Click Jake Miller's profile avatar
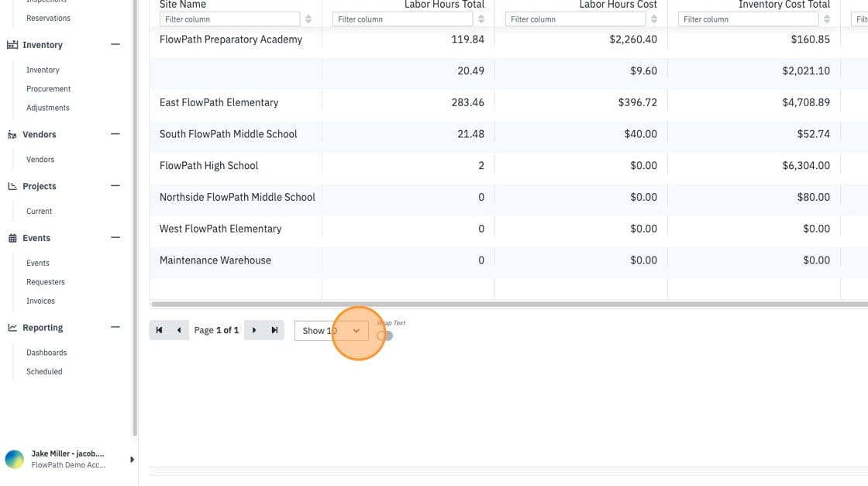 pos(15,459)
